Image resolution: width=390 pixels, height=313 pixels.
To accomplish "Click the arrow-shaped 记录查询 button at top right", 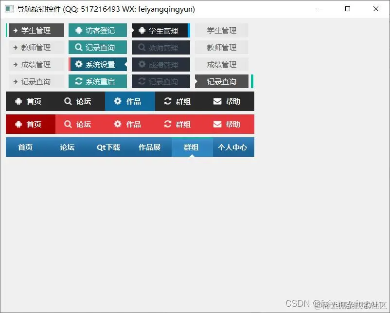I will 222,81.
